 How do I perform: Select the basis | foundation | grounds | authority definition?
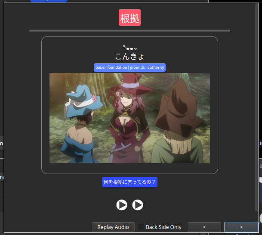coord(129,67)
